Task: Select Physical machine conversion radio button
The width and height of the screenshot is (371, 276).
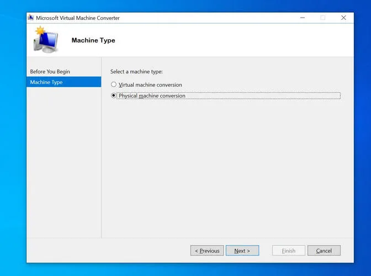Action: 114,95
